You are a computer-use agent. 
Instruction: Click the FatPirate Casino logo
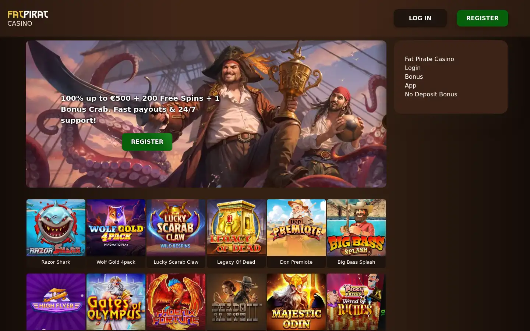click(28, 18)
